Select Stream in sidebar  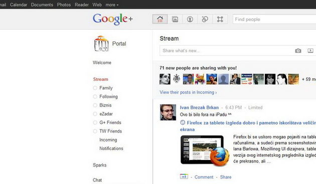click(100, 79)
